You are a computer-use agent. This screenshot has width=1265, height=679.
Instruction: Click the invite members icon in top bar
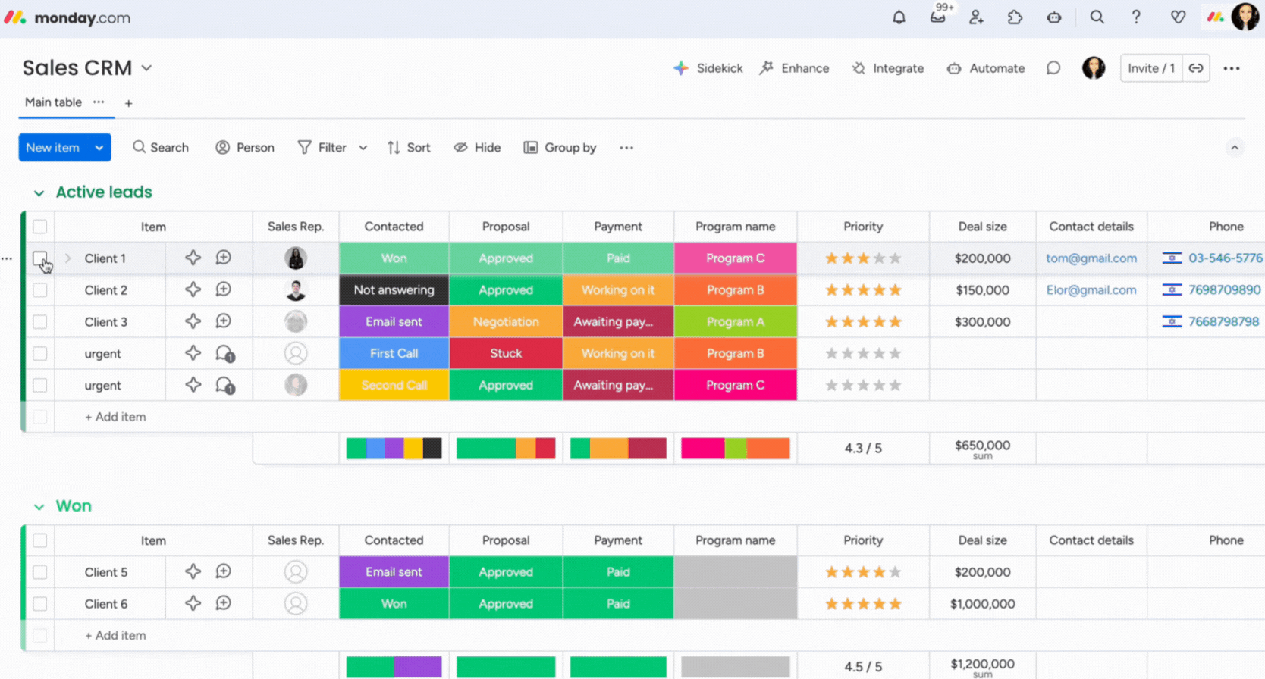(976, 17)
